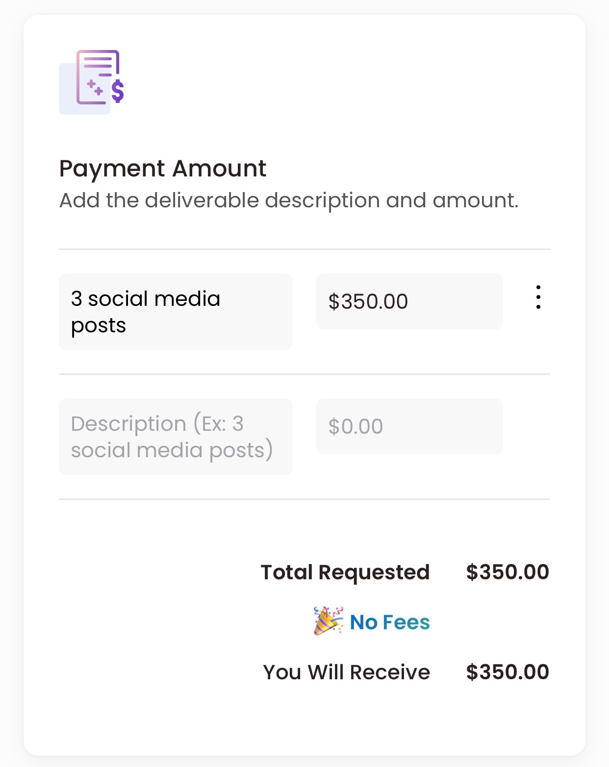Select the '3 social media posts' description field
The image size is (609, 767).
176,312
